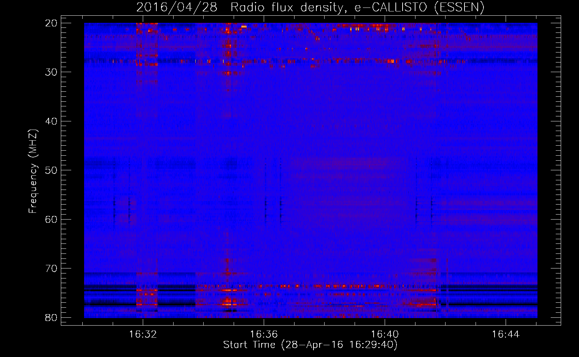579x357 pixels.
Task: Click the 16:36 time tick label
Action: click(264, 335)
